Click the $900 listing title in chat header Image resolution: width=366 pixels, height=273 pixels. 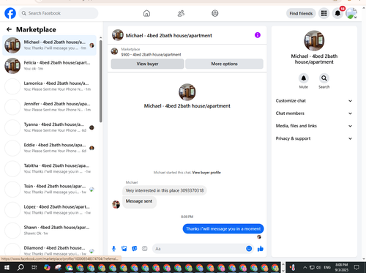pyautogui.click(x=151, y=55)
